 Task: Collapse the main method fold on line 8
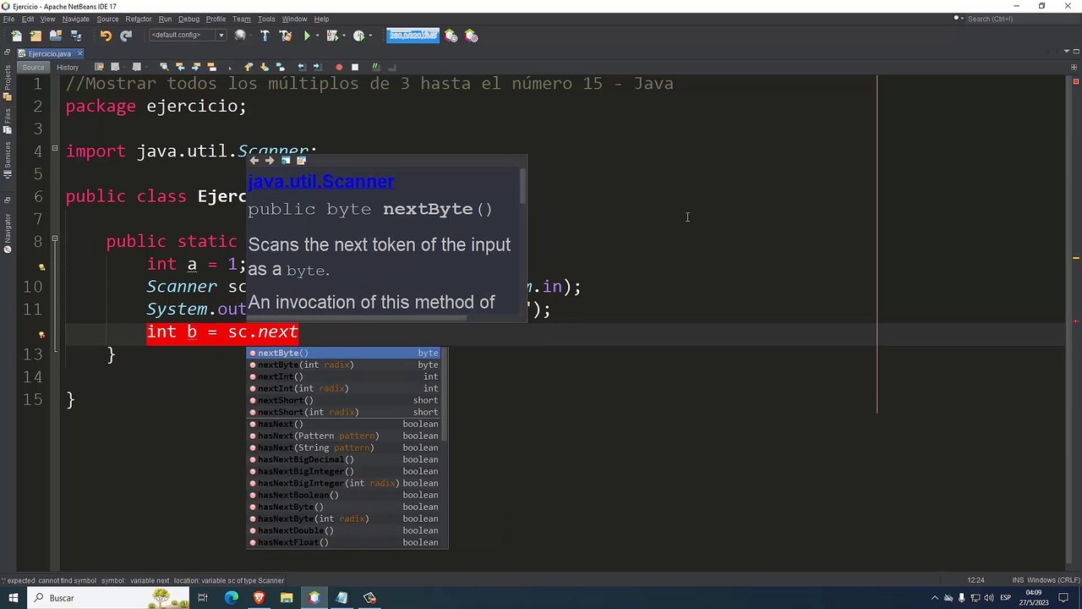click(55, 239)
